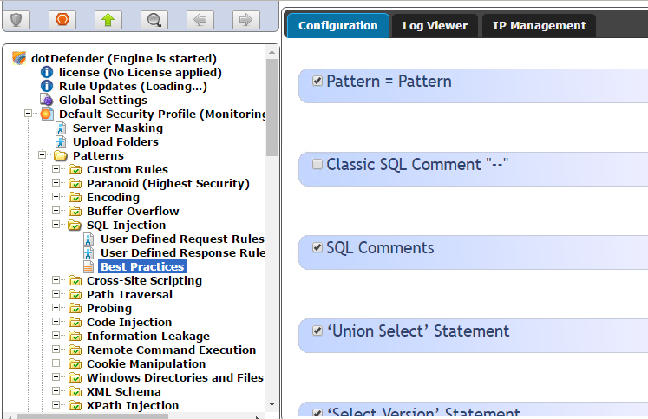The height and width of the screenshot is (419, 648).
Task: Click the Custom Rules folder icon
Action: pos(75,169)
